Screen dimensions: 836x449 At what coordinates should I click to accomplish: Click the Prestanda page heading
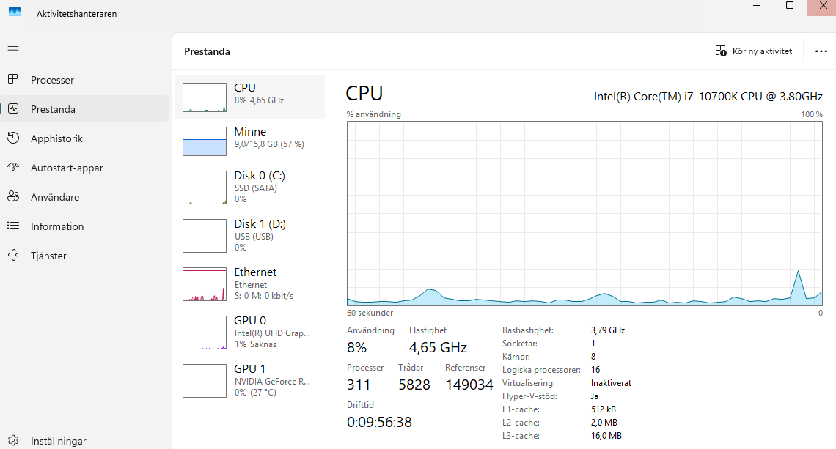click(207, 52)
